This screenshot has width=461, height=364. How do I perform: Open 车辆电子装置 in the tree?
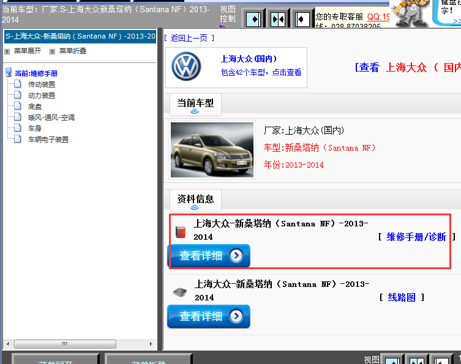pos(48,139)
